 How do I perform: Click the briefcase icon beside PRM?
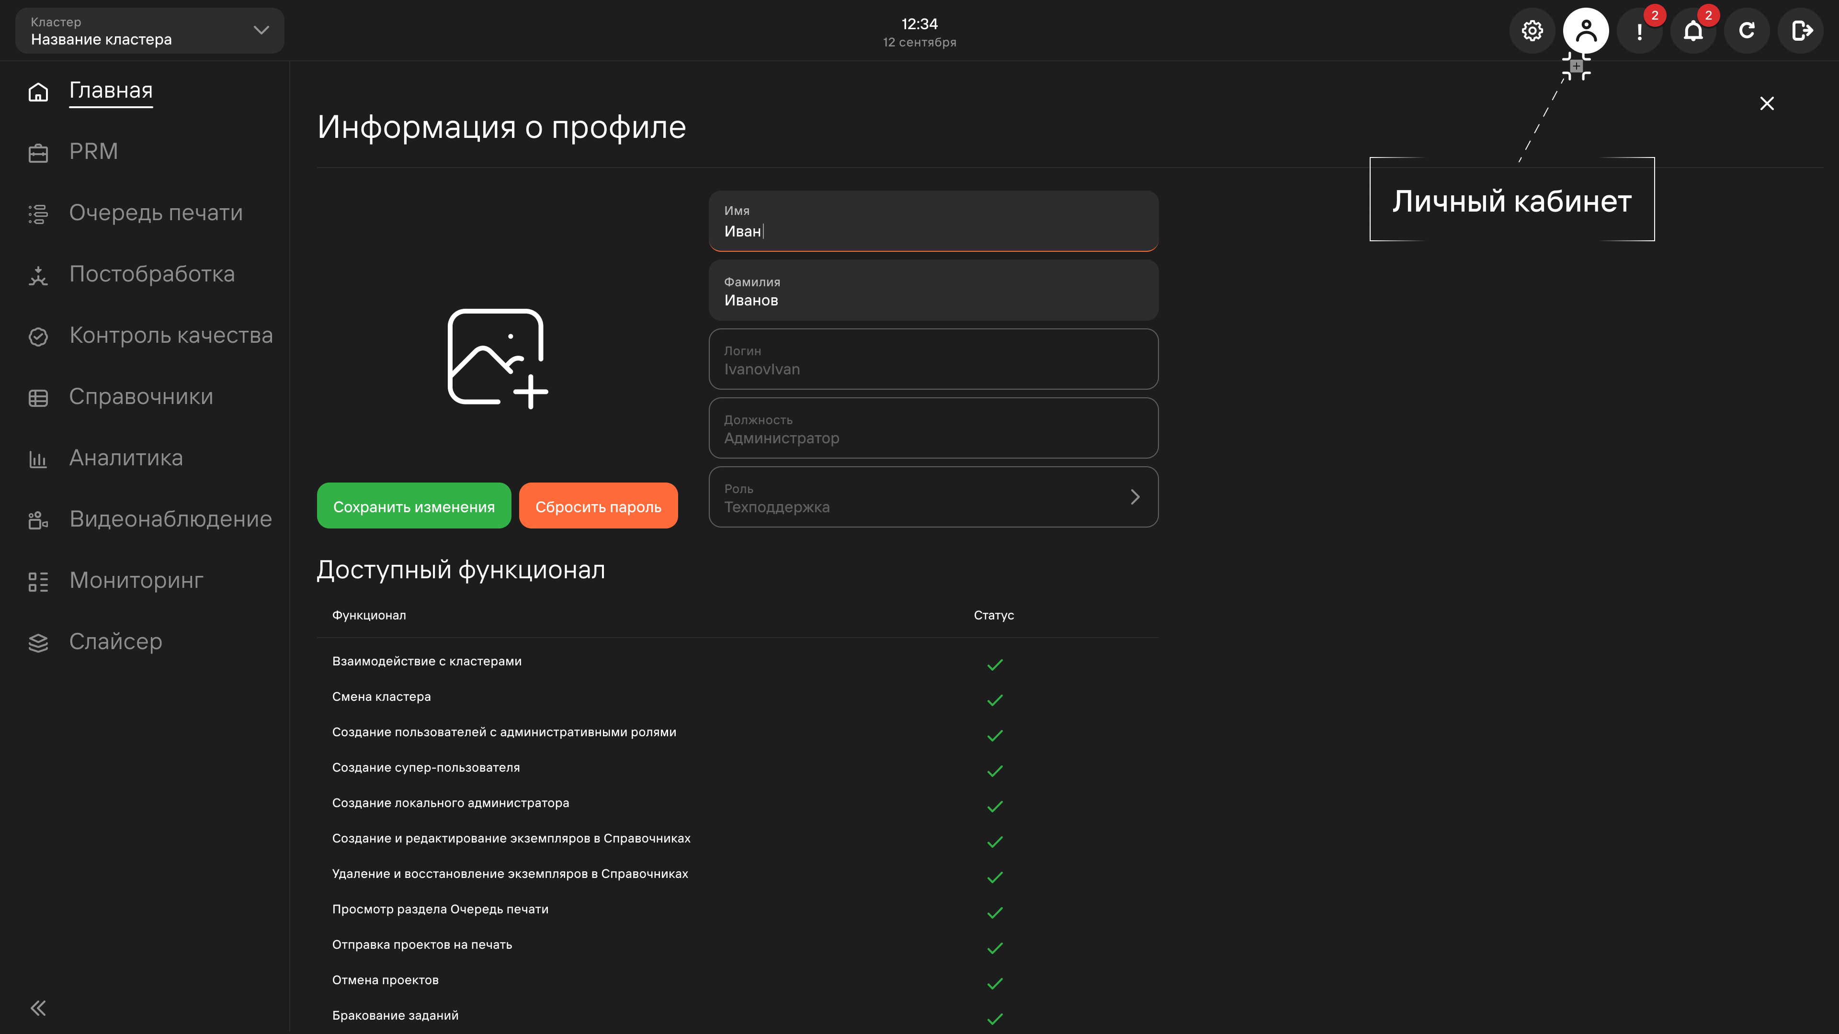(x=38, y=153)
